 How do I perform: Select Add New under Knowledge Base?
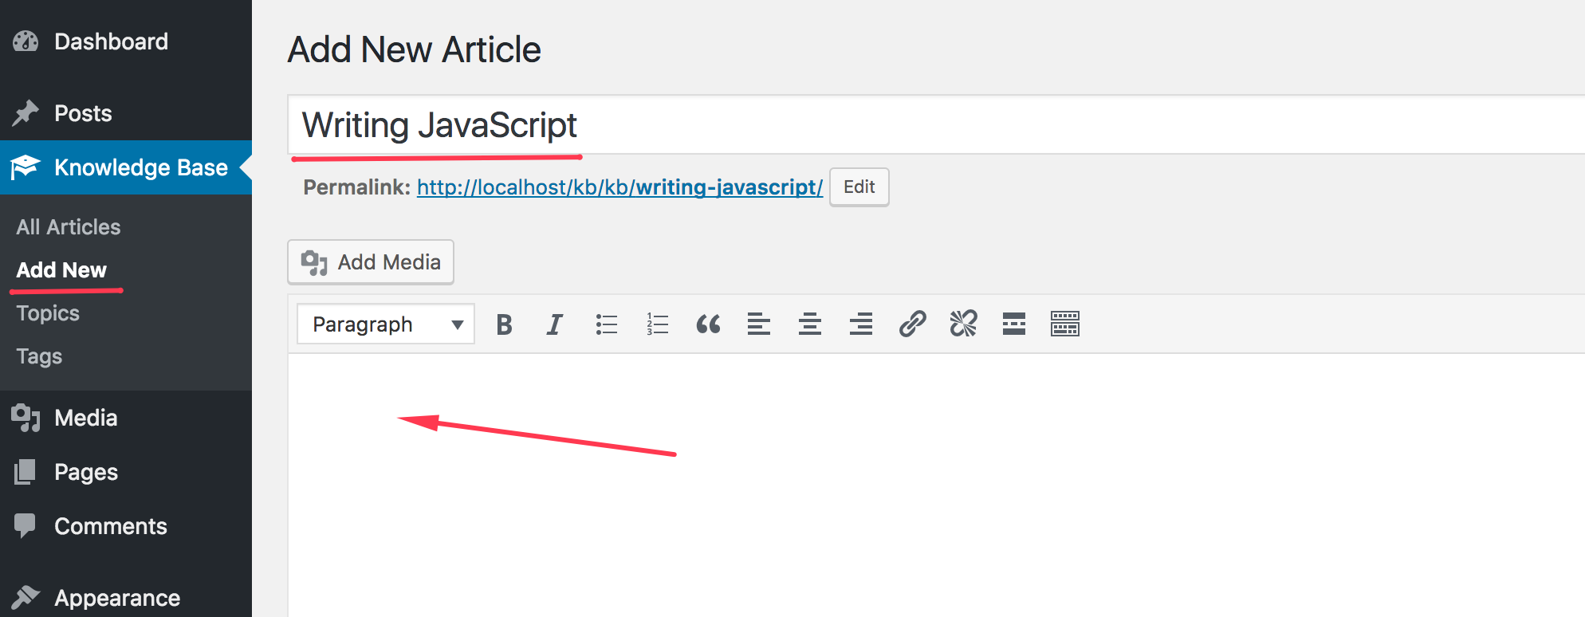(61, 270)
